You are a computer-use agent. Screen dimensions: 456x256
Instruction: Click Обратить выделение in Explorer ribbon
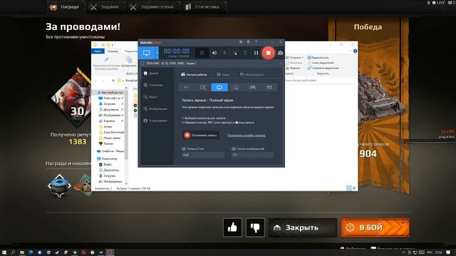click(x=323, y=68)
